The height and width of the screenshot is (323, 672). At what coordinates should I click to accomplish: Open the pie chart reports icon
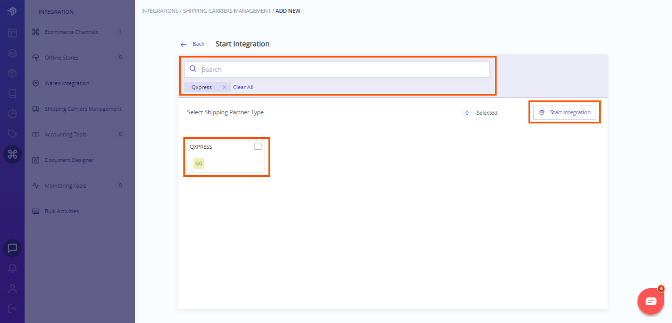click(x=12, y=114)
